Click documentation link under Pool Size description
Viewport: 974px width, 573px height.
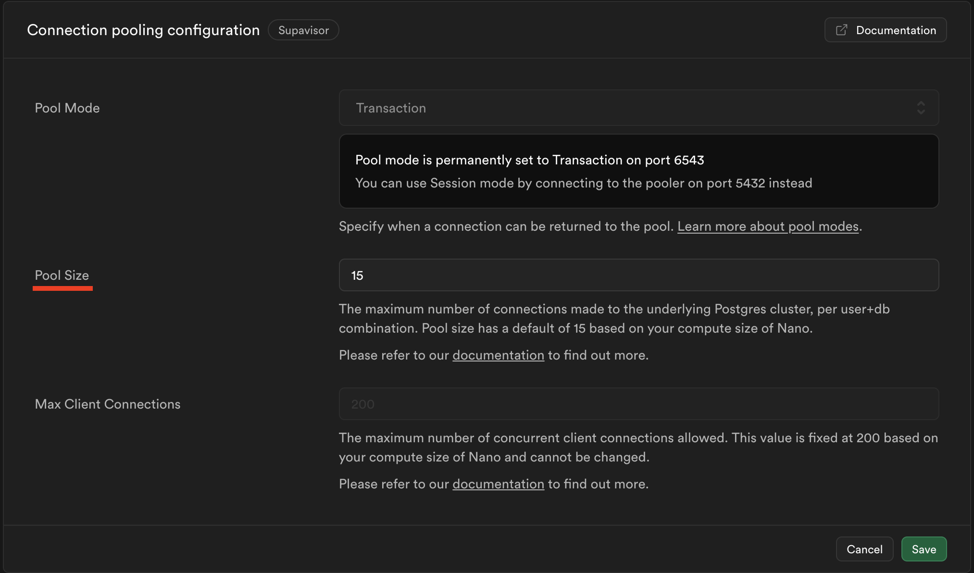[498, 355]
